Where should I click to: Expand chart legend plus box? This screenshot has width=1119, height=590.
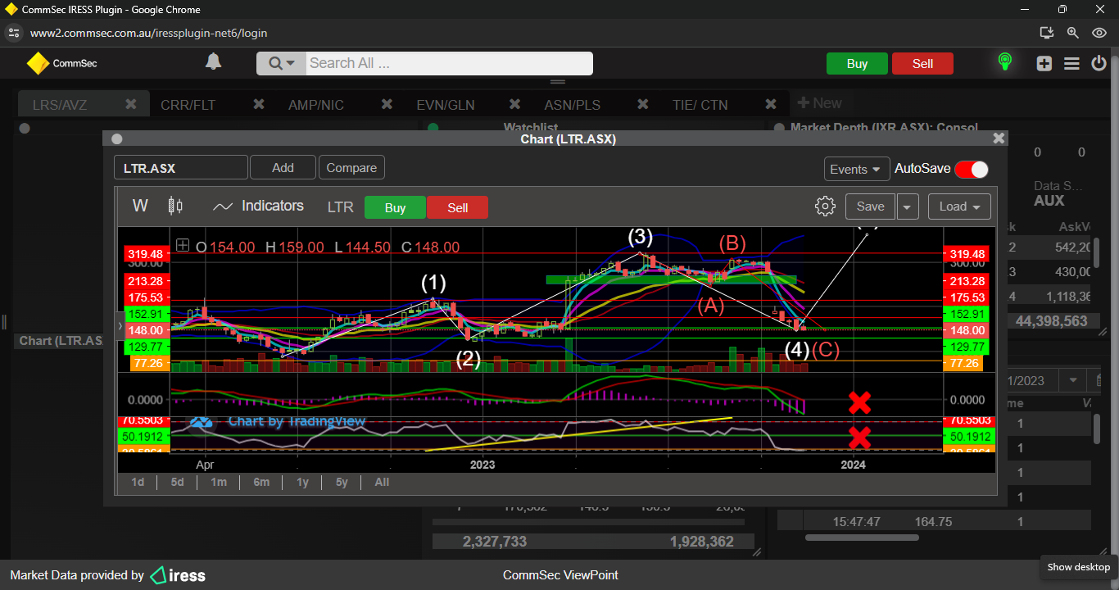[183, 246]
